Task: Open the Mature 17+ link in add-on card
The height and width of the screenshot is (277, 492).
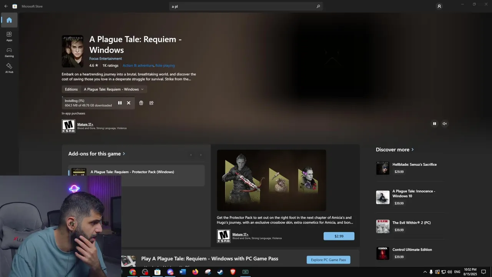Action: [x=240, y=234]
